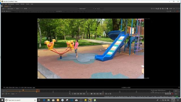Open the Input frame range dropdown
Screen dimensions: 181x102
pos(14,94)
